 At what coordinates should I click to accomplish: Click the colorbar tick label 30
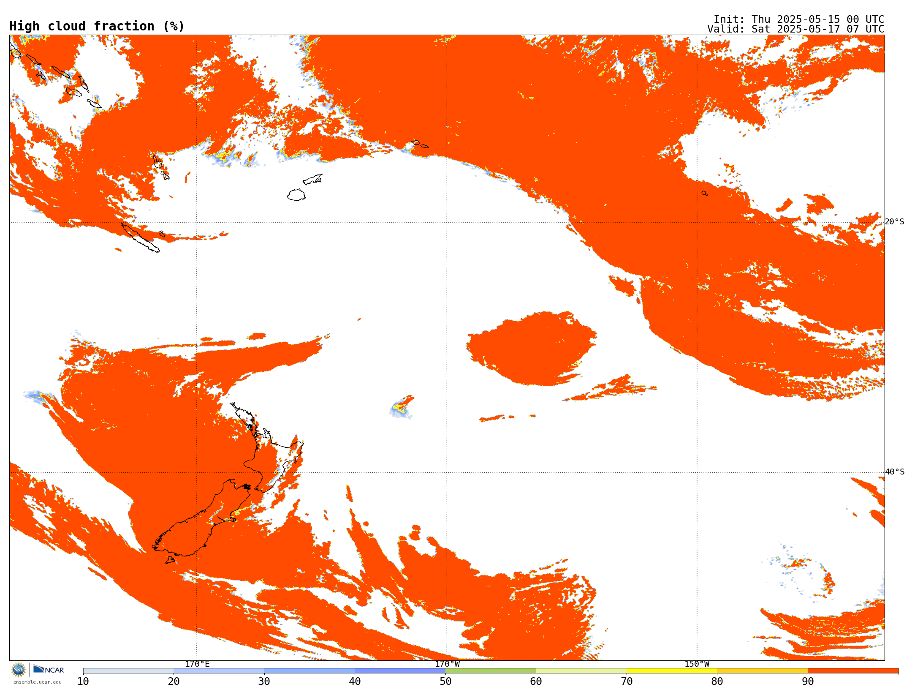tap(264, 682)
